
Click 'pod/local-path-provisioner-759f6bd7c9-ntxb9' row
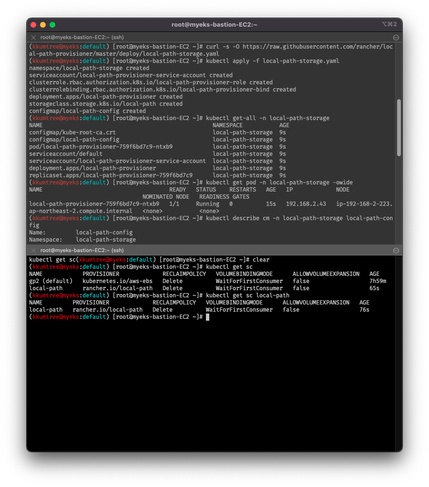(x=157, y=147)
